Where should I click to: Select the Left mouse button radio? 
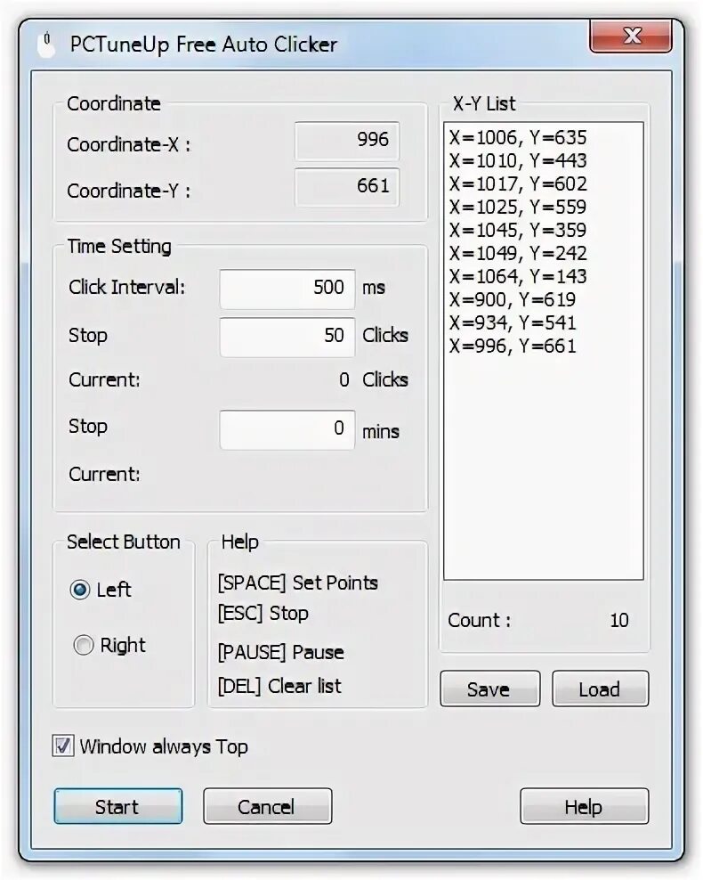tap(80, 590)
